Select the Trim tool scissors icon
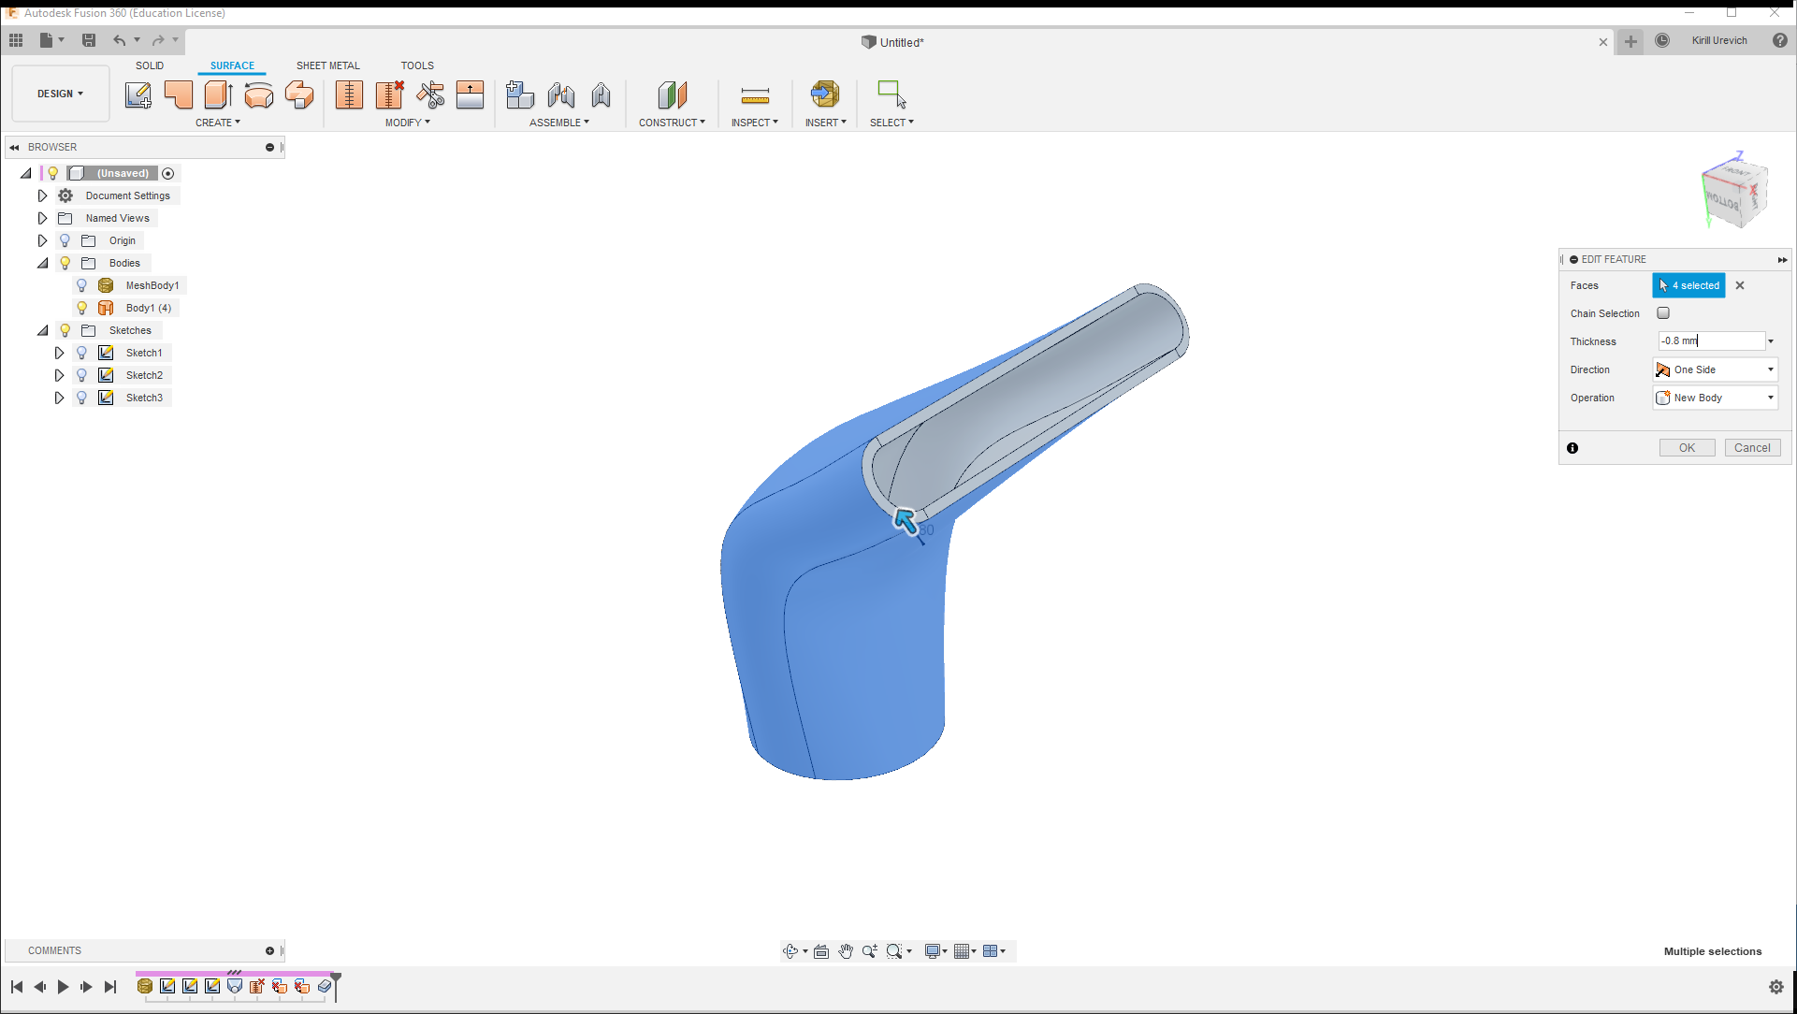 (x=430, y=94)
